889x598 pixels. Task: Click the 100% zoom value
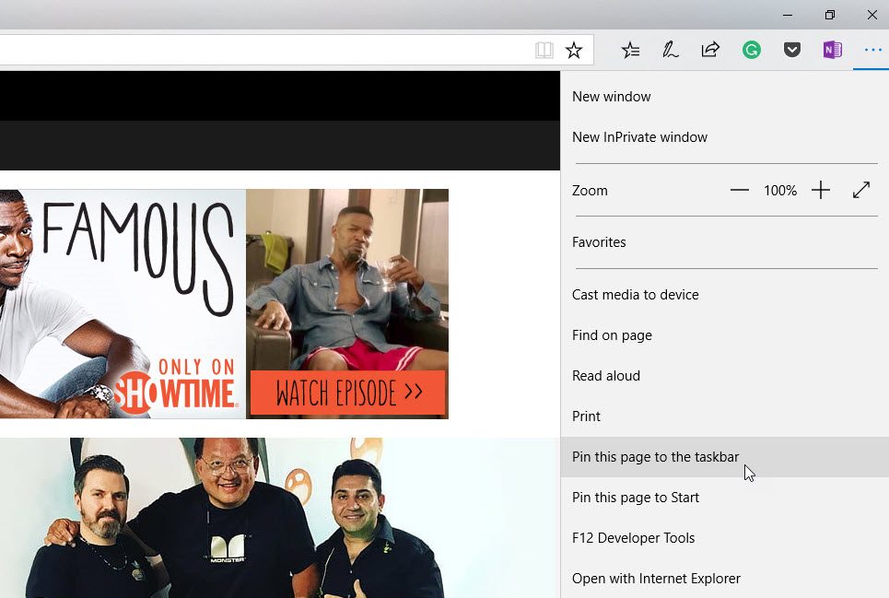[x=780, y=191]
